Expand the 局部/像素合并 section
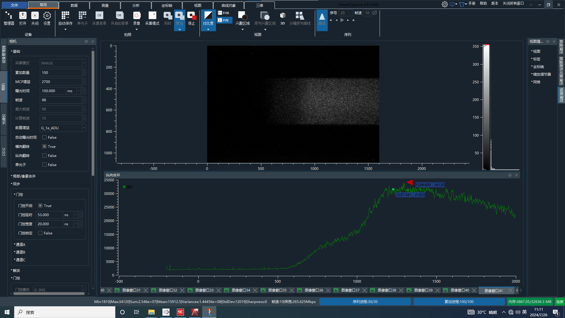This screenshot has height=318, width=565. pyautogui.click(x=24, y=176)
